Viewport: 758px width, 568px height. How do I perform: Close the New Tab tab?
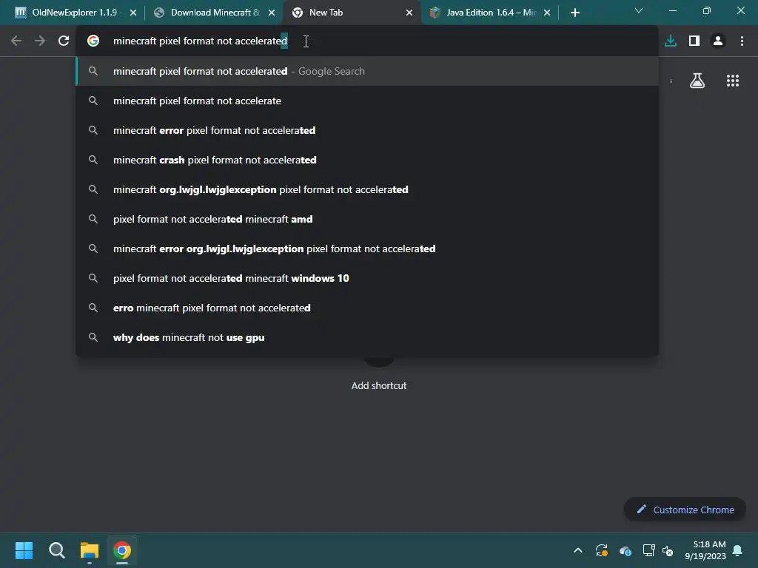pyautogui.click(x=409, y=13)
